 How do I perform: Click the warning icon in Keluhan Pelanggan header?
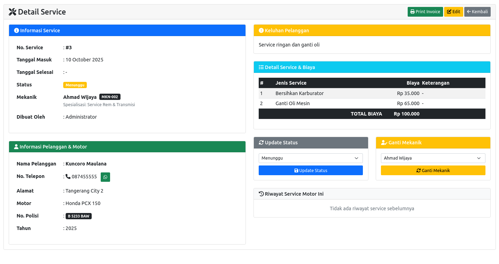pos(261,31)
